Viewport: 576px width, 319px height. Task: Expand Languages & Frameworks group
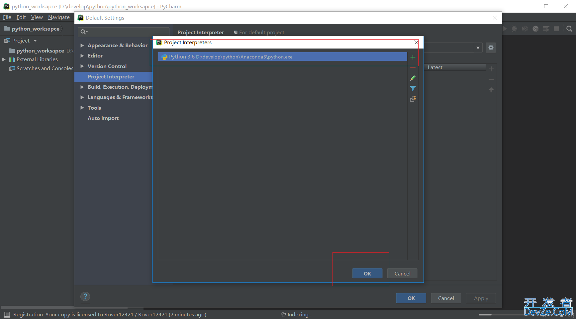pos(82,97)
